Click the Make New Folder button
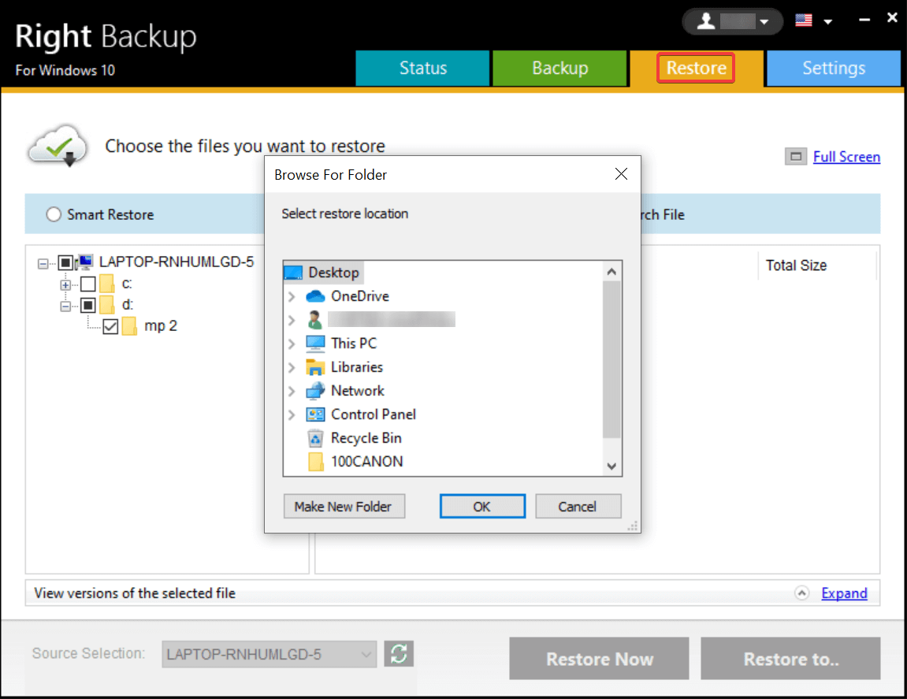Viewport: 907px width, 699px height. tap(344, 506)
